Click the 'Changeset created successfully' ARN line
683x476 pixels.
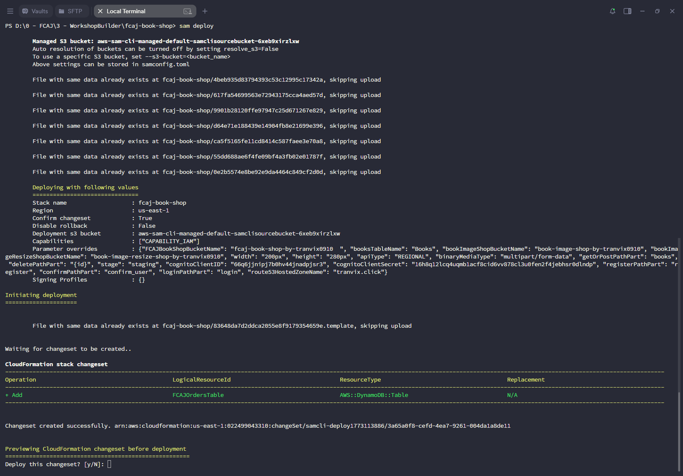[258, 426]
